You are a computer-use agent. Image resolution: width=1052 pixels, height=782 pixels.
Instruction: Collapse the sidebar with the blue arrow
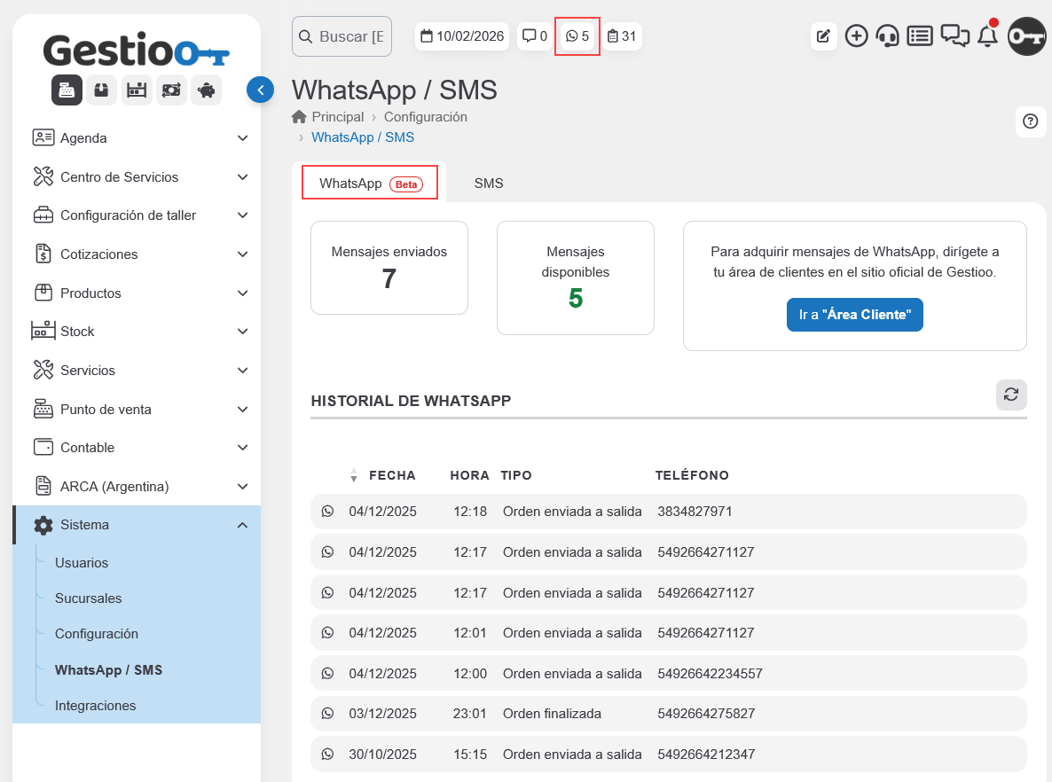pyautogui.click(x=260, y=90)
